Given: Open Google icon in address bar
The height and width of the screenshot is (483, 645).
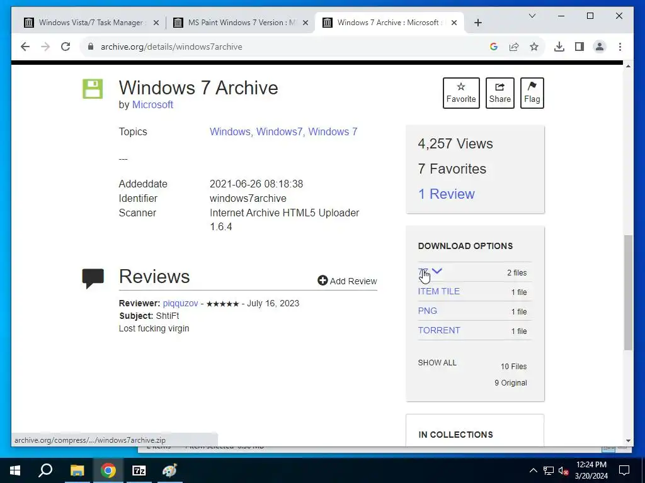Looking at the screenshot, I should point(494,47).
